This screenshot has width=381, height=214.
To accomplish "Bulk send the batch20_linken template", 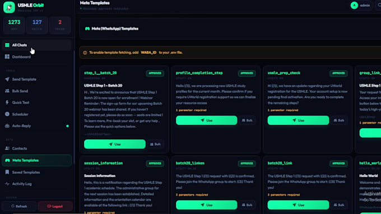I will [247, 205].
